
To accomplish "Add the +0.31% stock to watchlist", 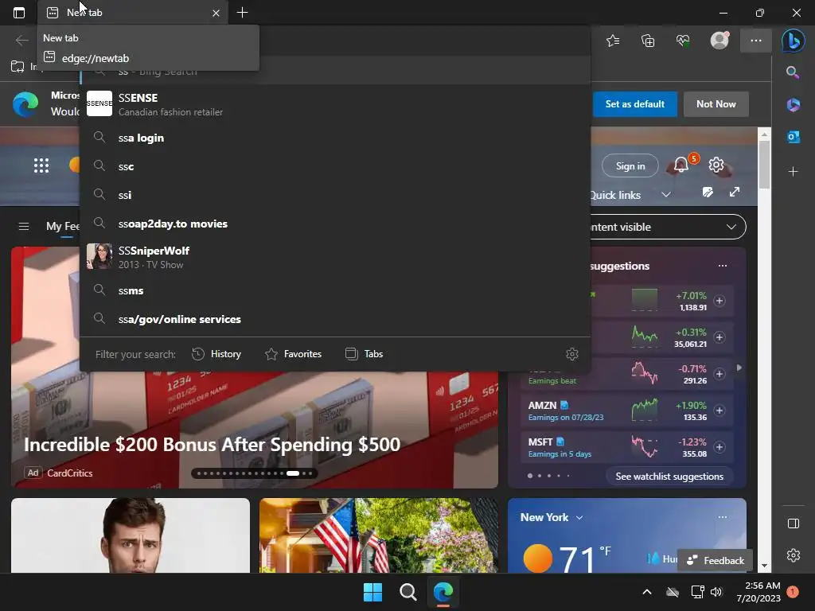I will (719, 337).
